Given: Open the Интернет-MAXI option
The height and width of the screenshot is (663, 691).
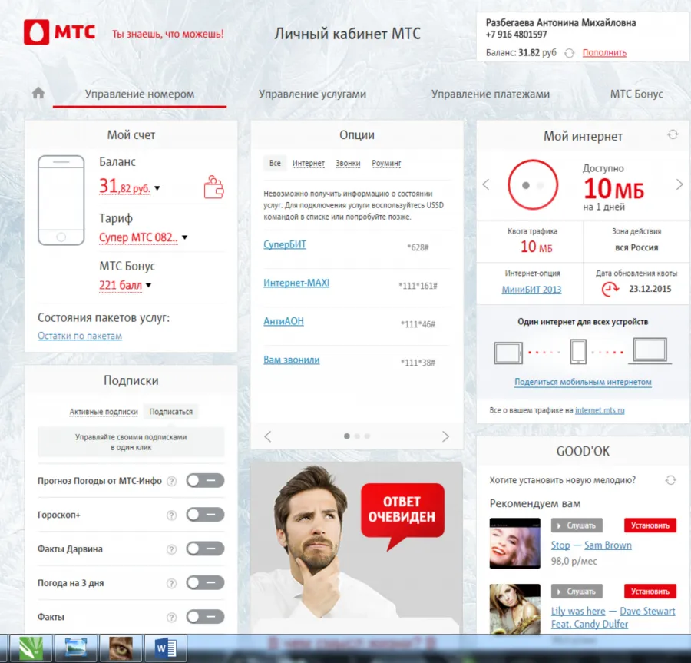Looking at the screenshot, I should [x=296, y=283].
